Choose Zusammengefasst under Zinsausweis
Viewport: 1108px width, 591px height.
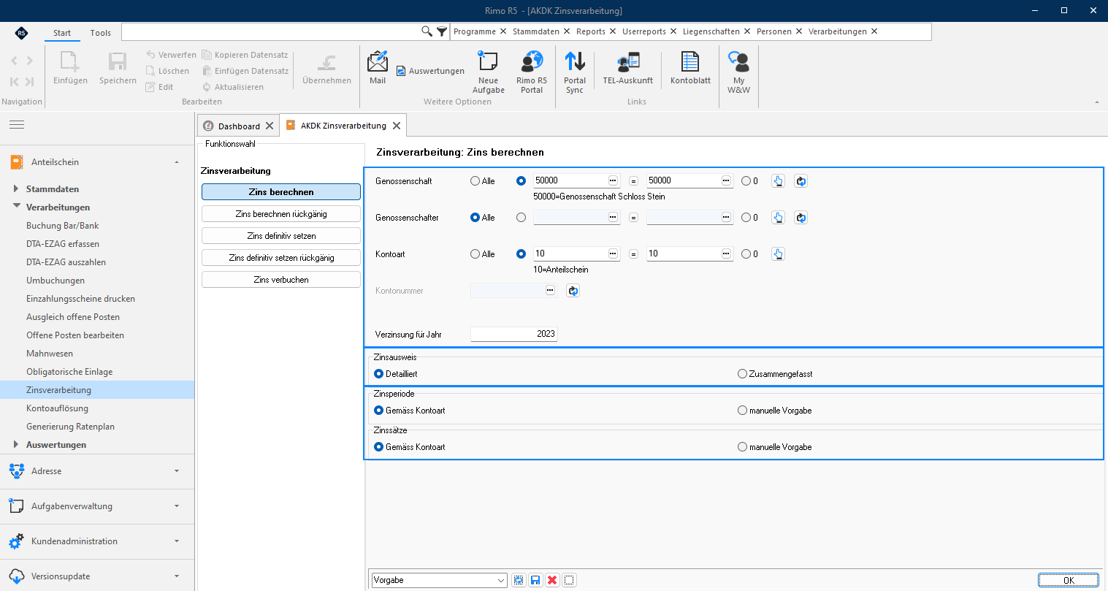coord(742,374)
